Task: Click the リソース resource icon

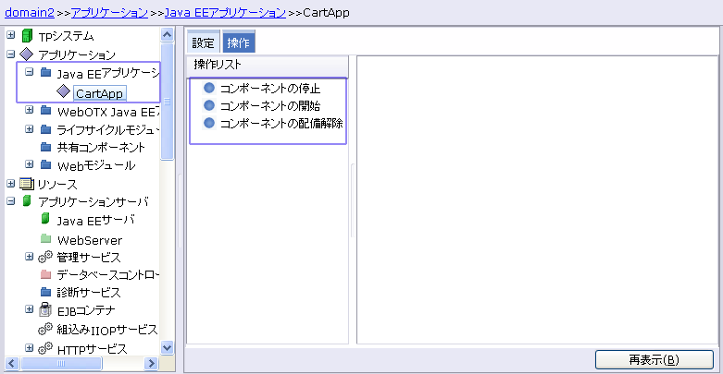Action: pyautogui.click(x=27, y=184)
